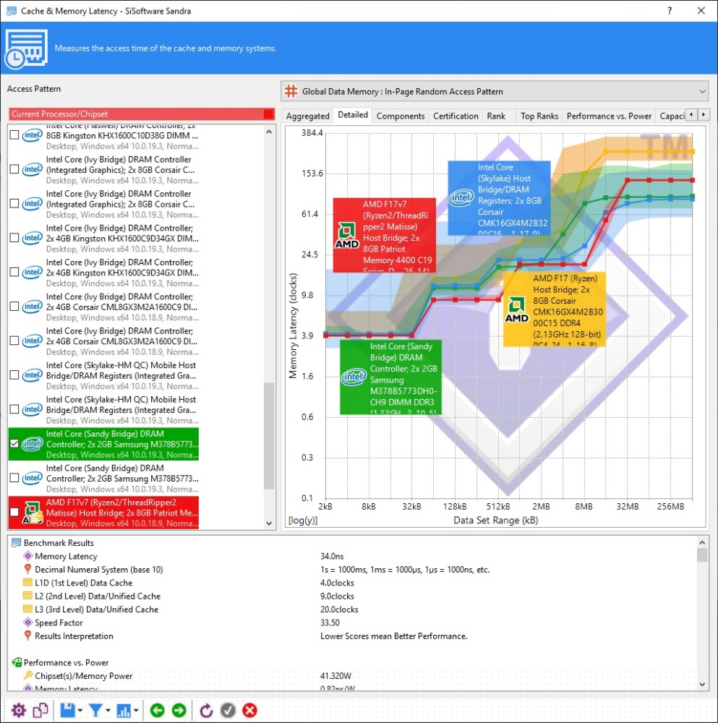Click the AMD logo on the F17v7 Ryzen2 list row

click(x=33, y=513)
